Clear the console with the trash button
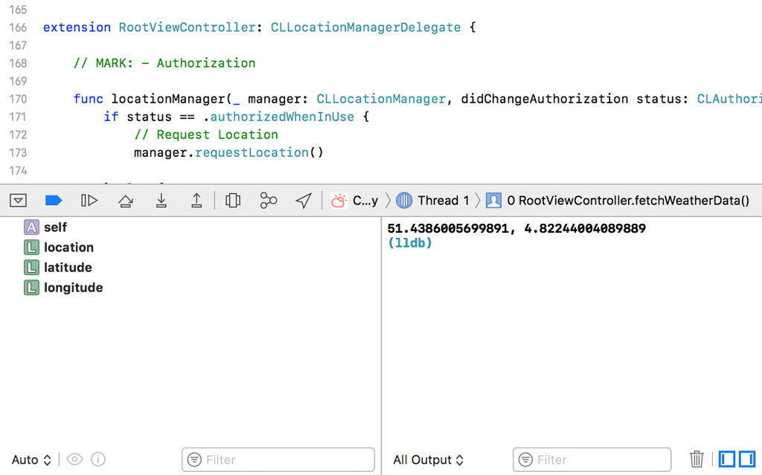Viewport: 762px width, 475px height. [x=697, y=459]
